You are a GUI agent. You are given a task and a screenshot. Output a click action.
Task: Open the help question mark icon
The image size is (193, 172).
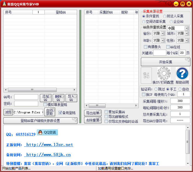[182, 73]
